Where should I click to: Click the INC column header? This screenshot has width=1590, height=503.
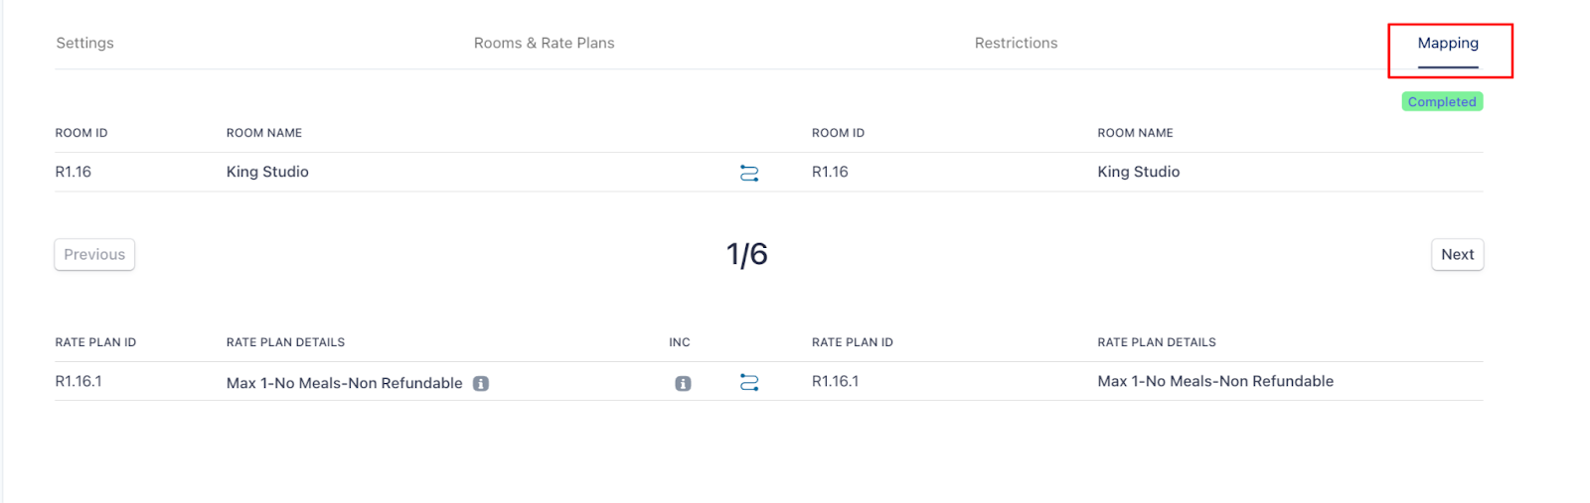pyautogui.click(x=680, y=342)
